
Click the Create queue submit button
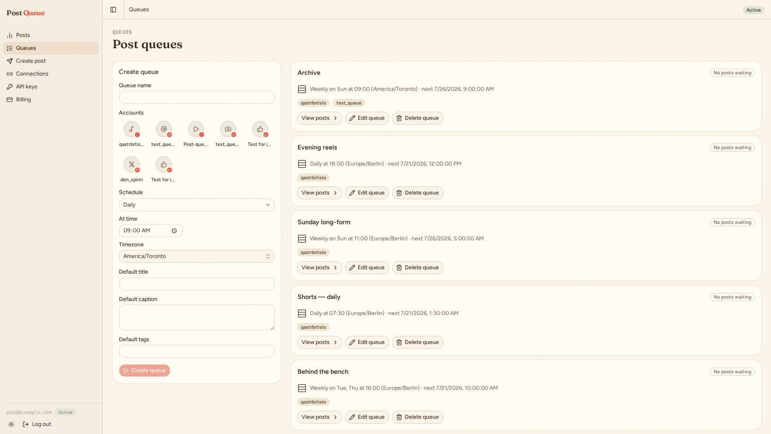coord(145,371)
